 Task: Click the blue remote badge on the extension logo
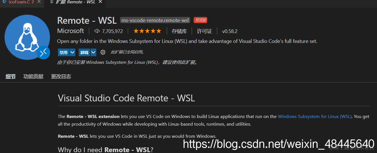point(43,53)
